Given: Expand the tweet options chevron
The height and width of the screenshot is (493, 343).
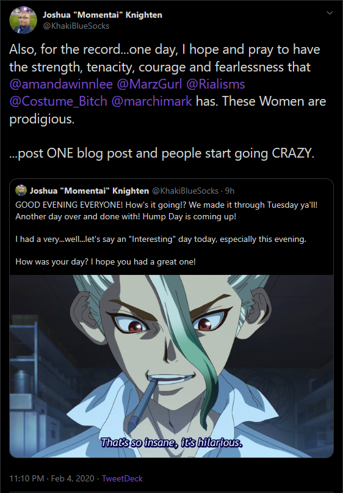Looking at the screenshot, I should 330,13.
